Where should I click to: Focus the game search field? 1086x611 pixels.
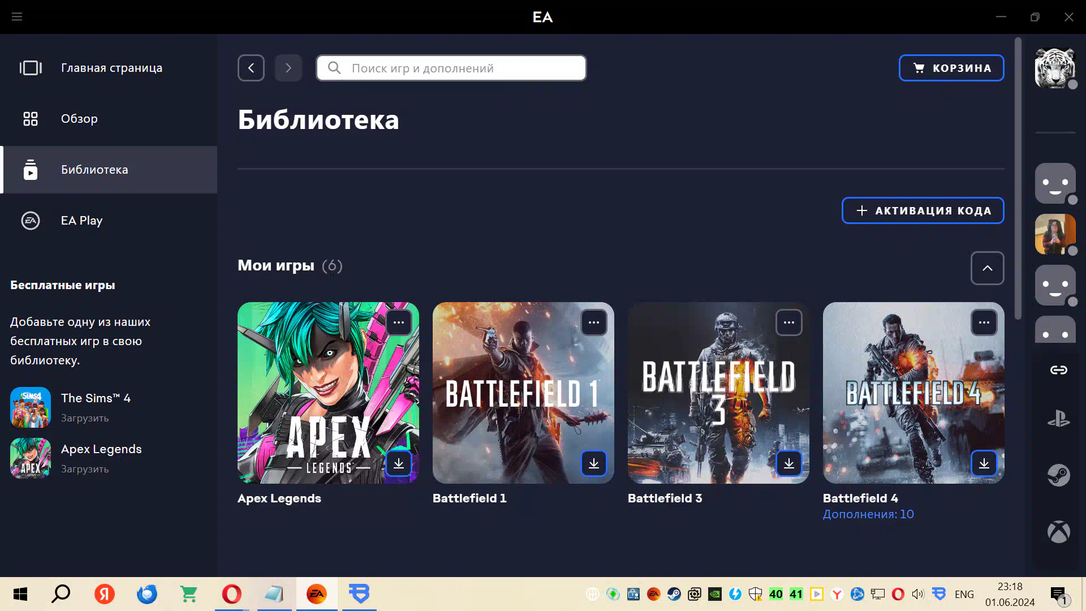(451, 68)
